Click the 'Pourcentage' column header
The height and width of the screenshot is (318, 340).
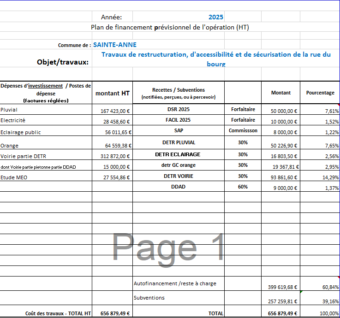(320, 93)
